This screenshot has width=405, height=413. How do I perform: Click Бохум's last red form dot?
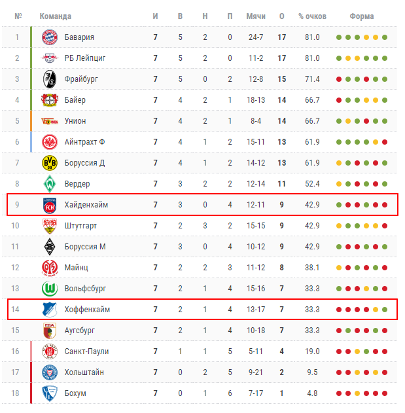385,393
